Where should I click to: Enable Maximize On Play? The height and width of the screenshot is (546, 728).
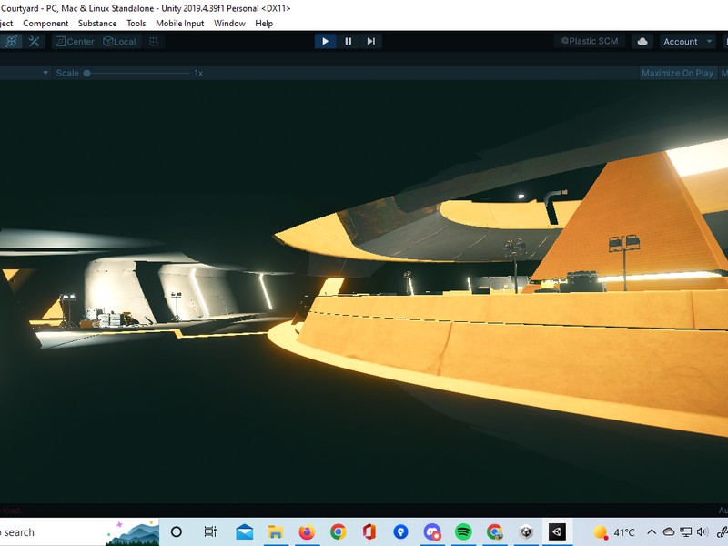(677, 73)
